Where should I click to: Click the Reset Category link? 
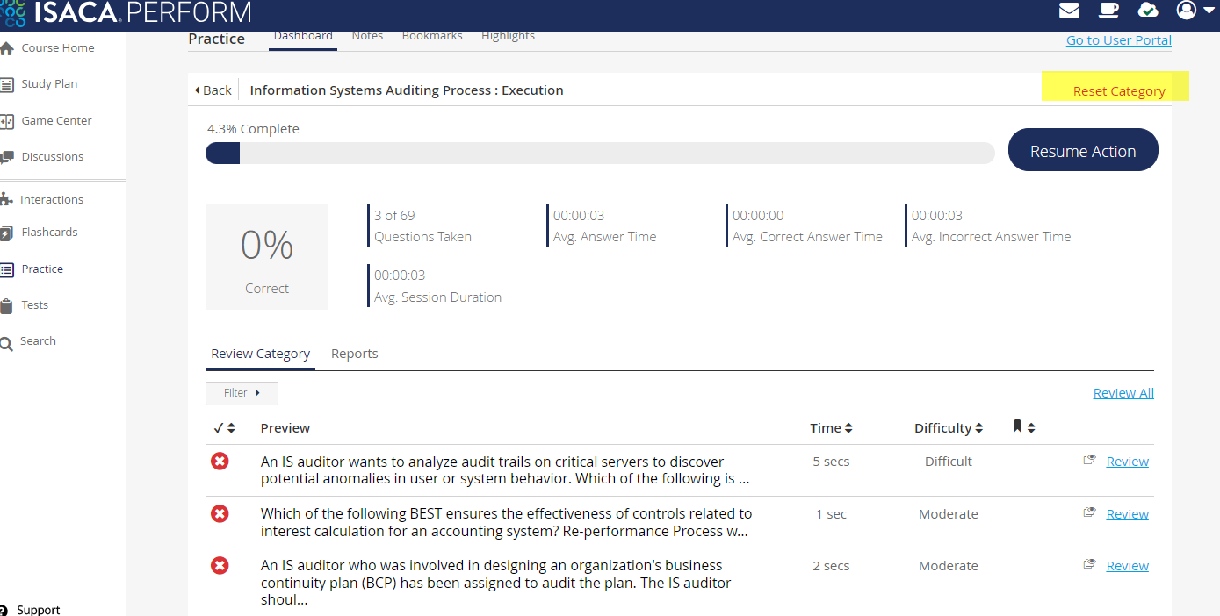point(1118,91)
